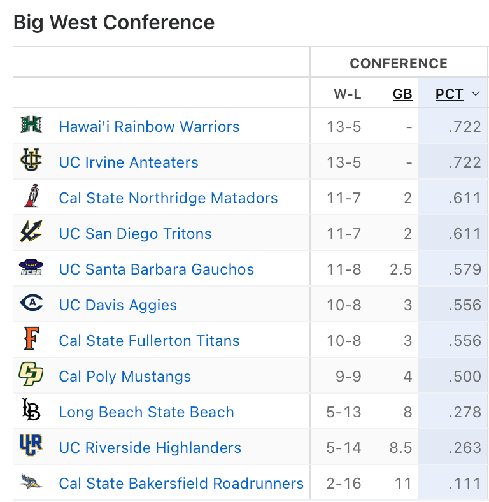The image size is (489, 502).
Task: Click the UC San Diego Tritons logo
Action: click(31, 233)
